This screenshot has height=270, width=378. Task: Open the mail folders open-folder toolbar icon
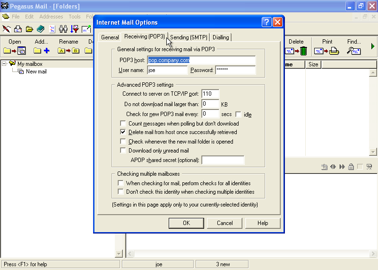click(x=29, y=29)
